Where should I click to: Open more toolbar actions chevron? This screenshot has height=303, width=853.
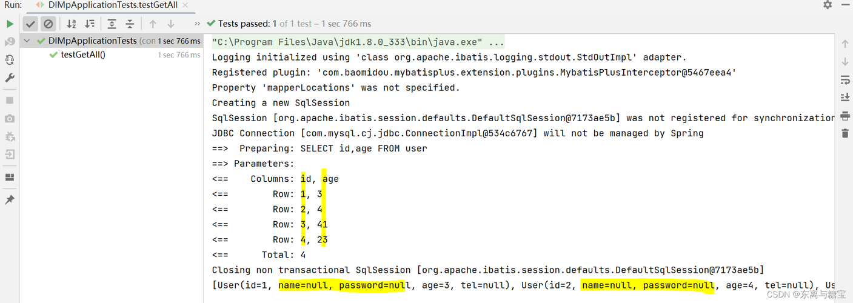click(x=197, y=24)
